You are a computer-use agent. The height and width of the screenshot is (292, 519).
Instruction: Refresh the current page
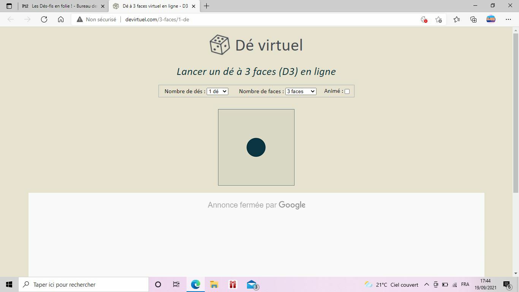point(44,19)
